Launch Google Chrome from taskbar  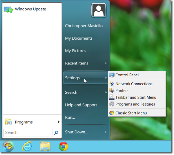click(x=63, y=146)
